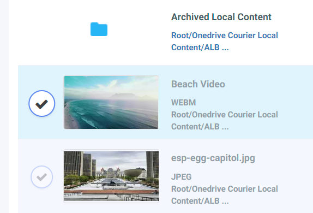Click the esp-egg-capitol.jpg file name
This screenshot has height=213, width=313.
tap(213, 158)
